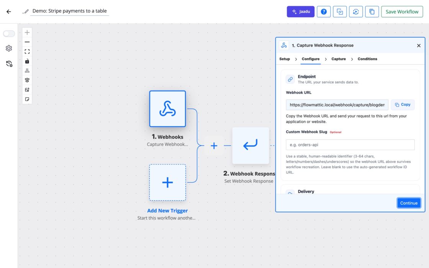The image size is (429, 268).
Task: Click the '1. Webhooks' node label
Action: [167, 137]
